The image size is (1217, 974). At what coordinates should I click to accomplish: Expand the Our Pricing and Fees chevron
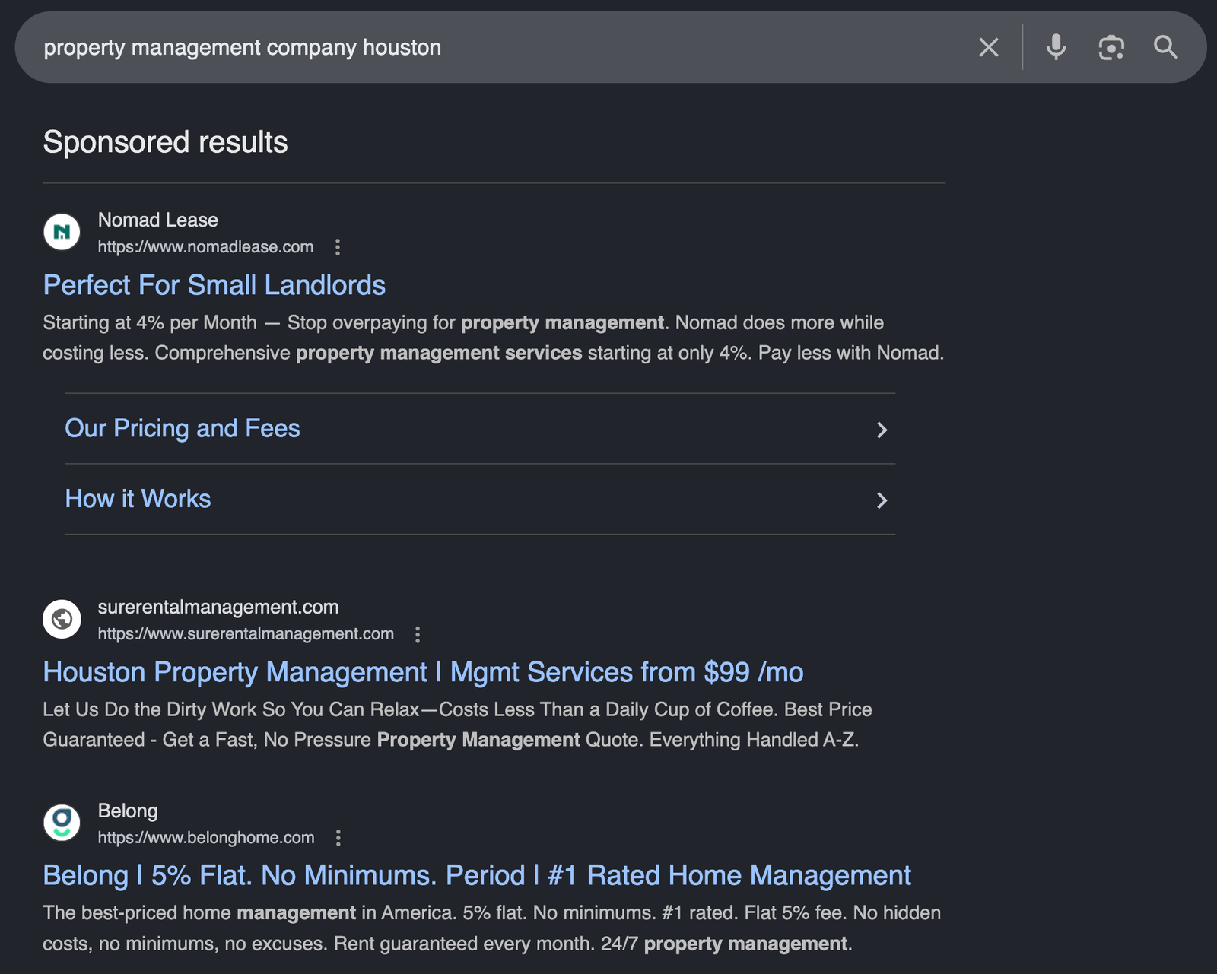tap(882, 430)
